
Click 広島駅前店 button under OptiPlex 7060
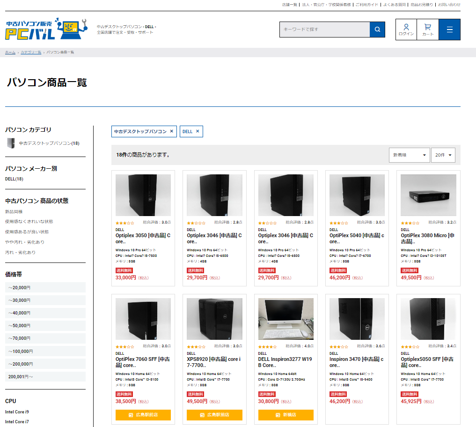pyautogui.click(x=143, y=415)
